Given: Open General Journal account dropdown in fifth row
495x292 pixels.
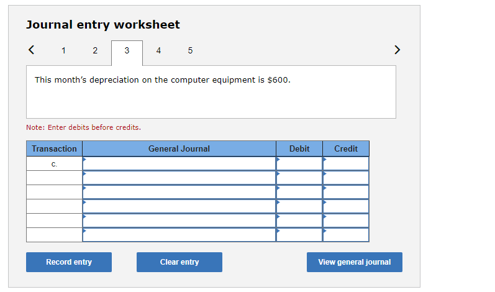Looking at the screenshot, I should (179, 221).
